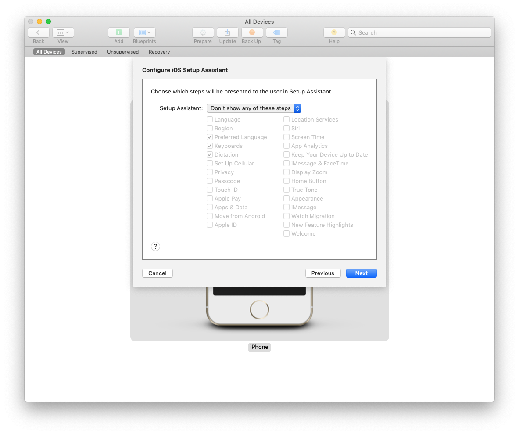519x434 pixels.
Task: Open the View layout toolbar icon
Action: point(63,32)
